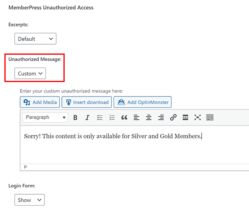Enter fullscreen editor mode
The width and height of the screenshot is (249, 214).
click(198, 117)
